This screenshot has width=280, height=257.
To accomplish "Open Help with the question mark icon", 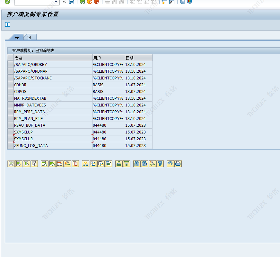I will [x=183, y=2].
